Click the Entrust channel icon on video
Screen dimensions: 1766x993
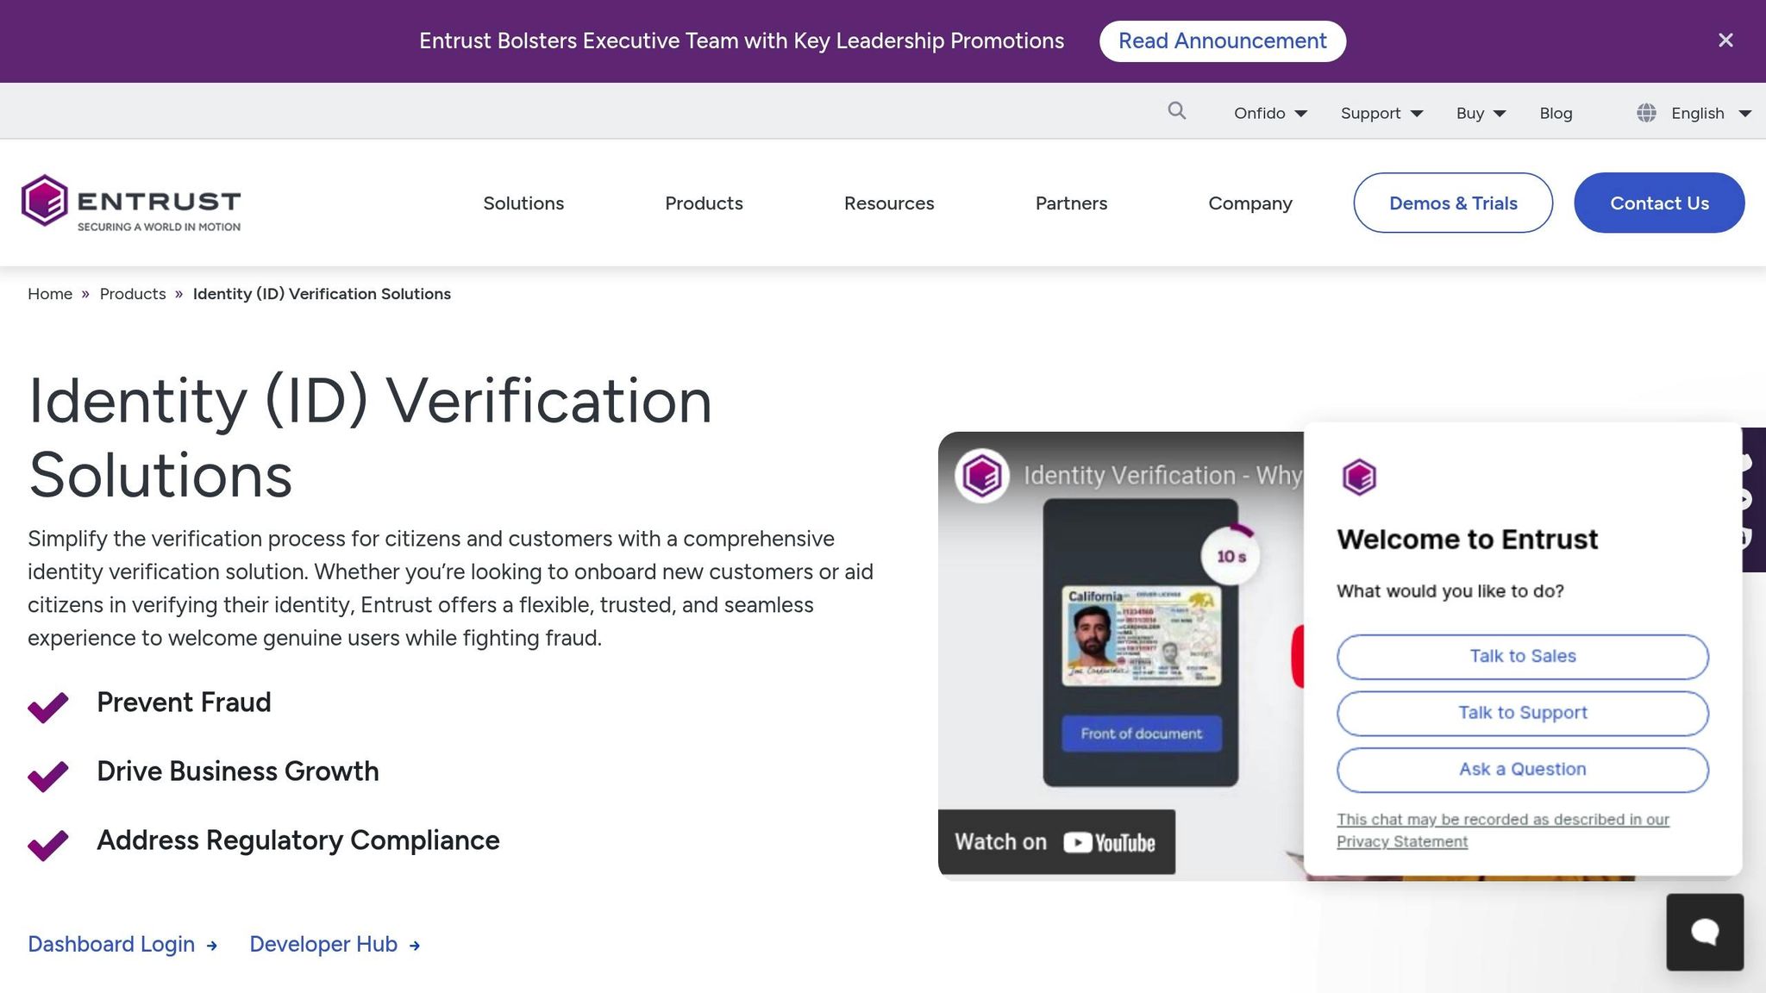tap(982, 475)
